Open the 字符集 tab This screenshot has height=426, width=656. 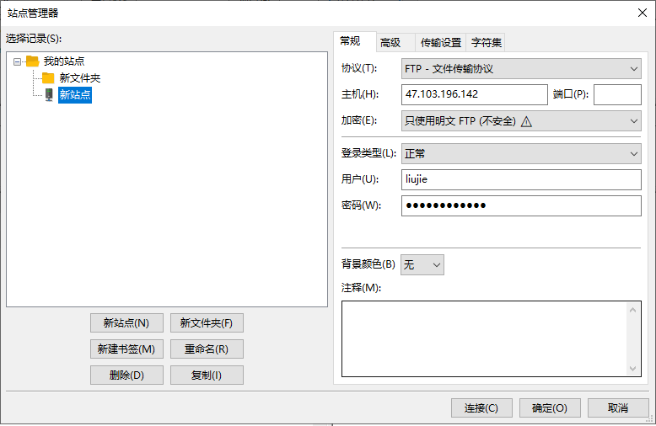[x=487, y=43]
